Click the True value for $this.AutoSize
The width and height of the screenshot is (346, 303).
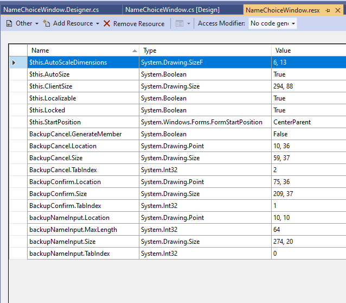point(309,74)
